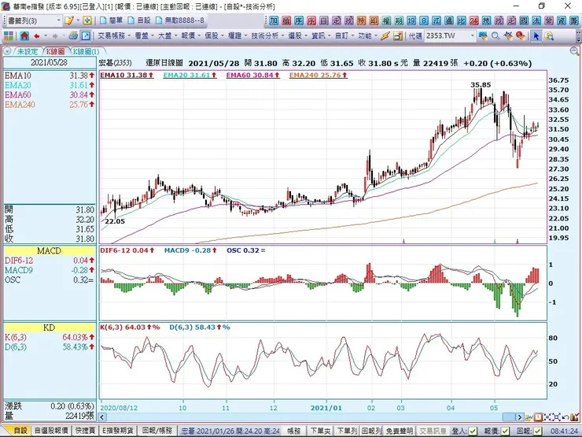Click the 加 toolbar icon
Image resolution: width=582 pixels, height=437 pixels.
(274, 20)
